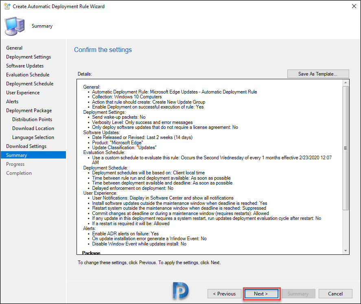Click 'Verbosity Level' details line
The width and height of the screenshot is (361, 304).
tap(142, 122)
